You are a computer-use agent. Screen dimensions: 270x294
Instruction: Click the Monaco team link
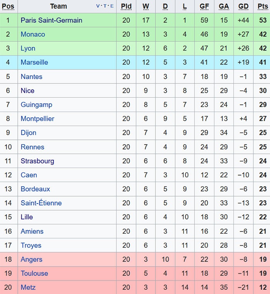point(33,34)
